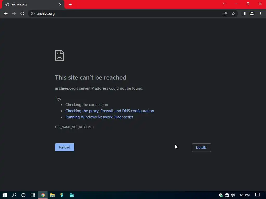The height and width of the screenshot is (199, 266).
Task: Open the notification center icon
Action: click(257, 195)
